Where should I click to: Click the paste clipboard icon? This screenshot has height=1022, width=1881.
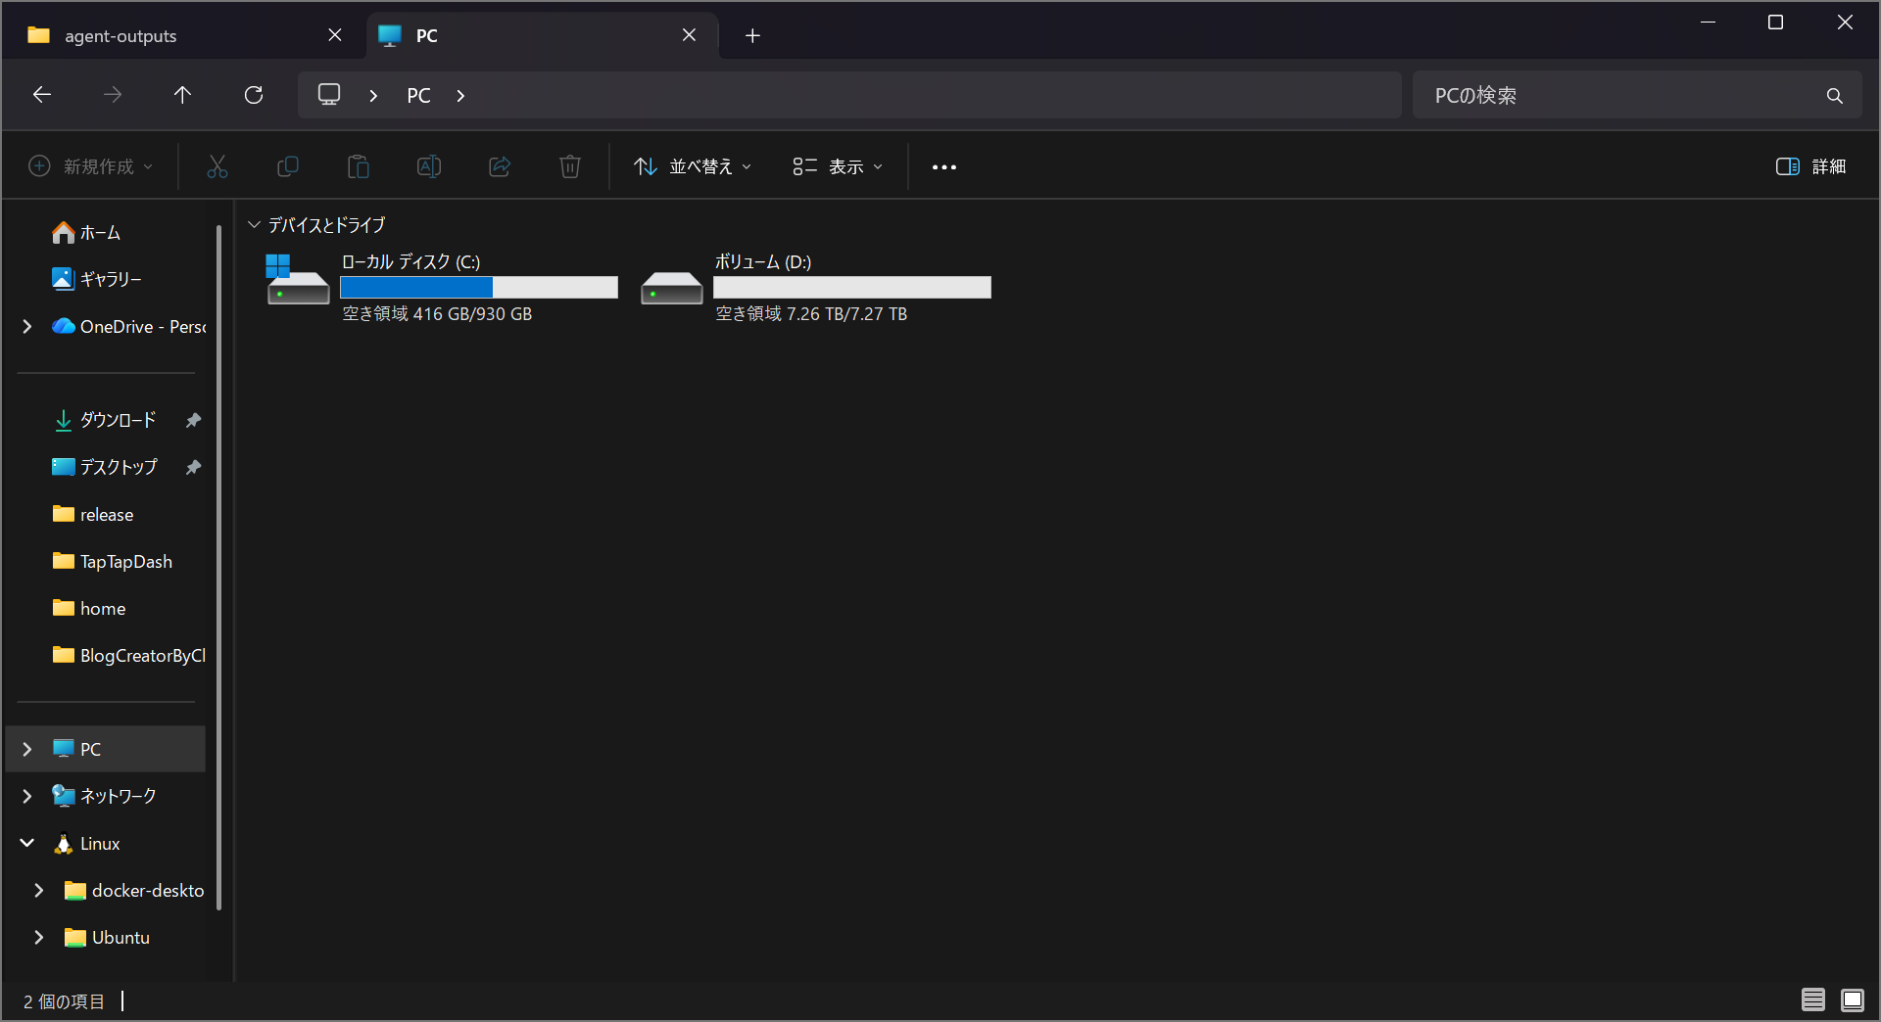click(x=359, y=166)
